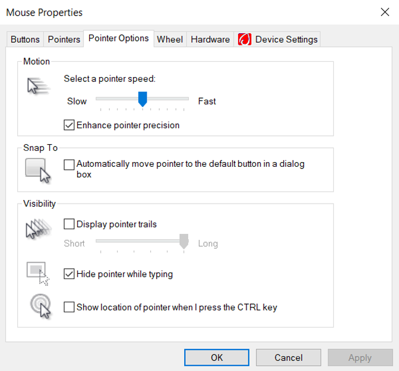This screenshot has height=371, width=399.
Task: Click the pointer speed slider thumb
Action: coord(142,99)
